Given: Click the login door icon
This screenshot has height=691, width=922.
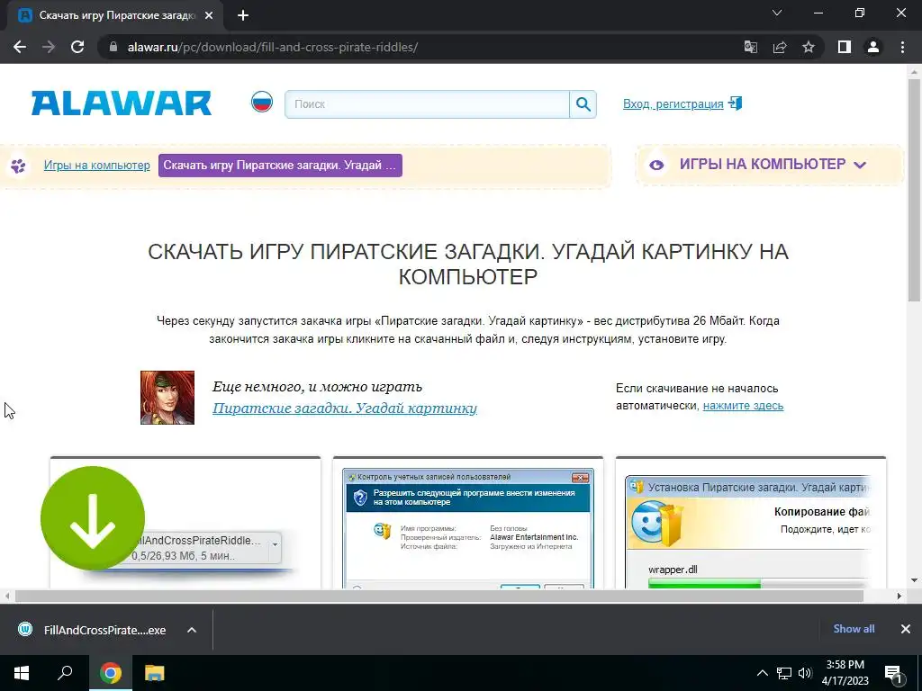Looking at the screenshot, I should 735,103.
